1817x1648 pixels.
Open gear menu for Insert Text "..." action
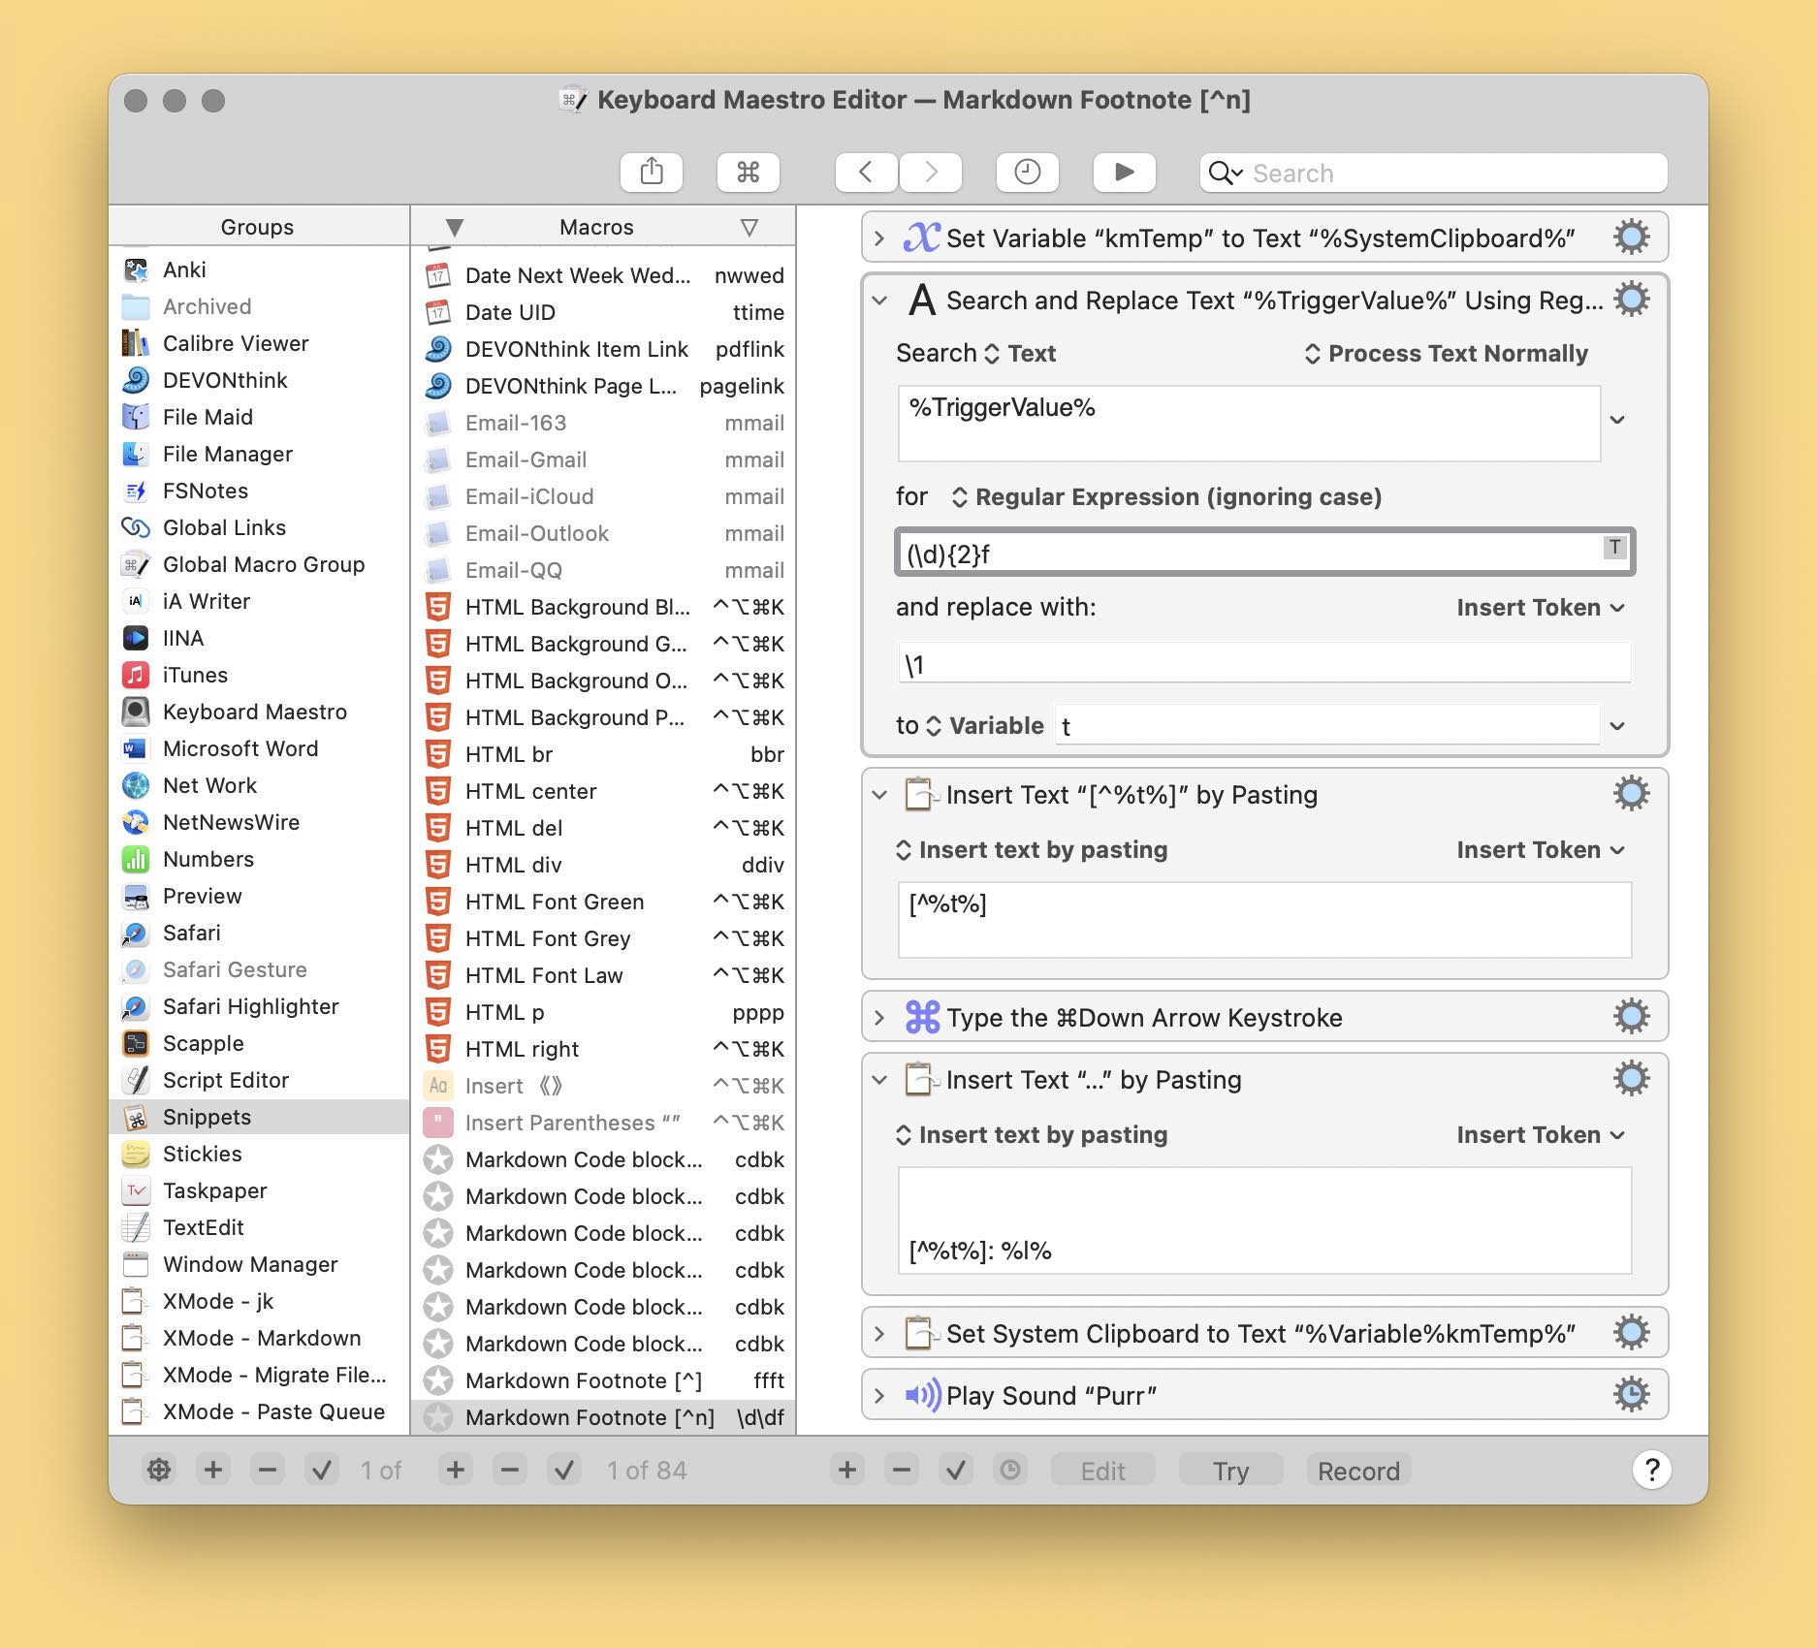coord(1631,1078)
